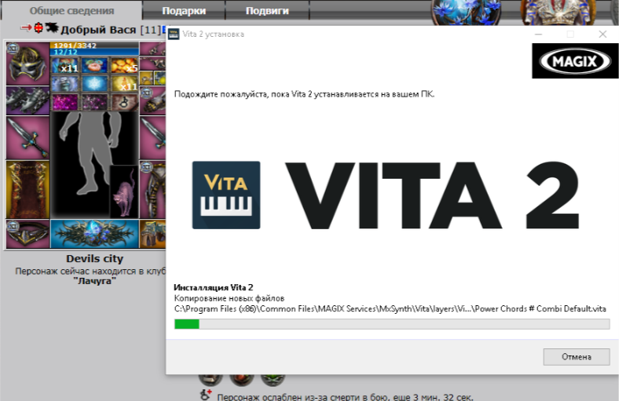Click the frozen face buff icon
This screenshot has height=401, width=619.
(65, 84)
